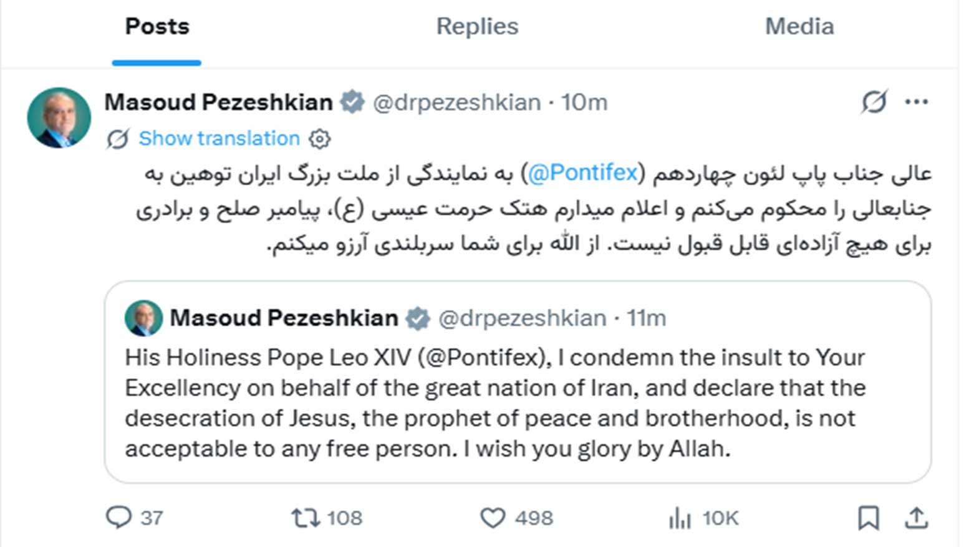The width and height of the screenshot is (974, 547).
Task: Open translation settings gear icon
Action: tap(320, 138)
